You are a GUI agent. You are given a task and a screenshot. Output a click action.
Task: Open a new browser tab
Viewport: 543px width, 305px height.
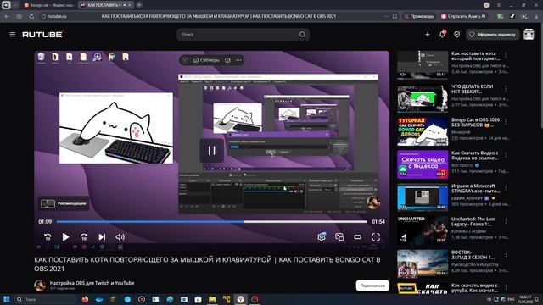click(139, 5)
